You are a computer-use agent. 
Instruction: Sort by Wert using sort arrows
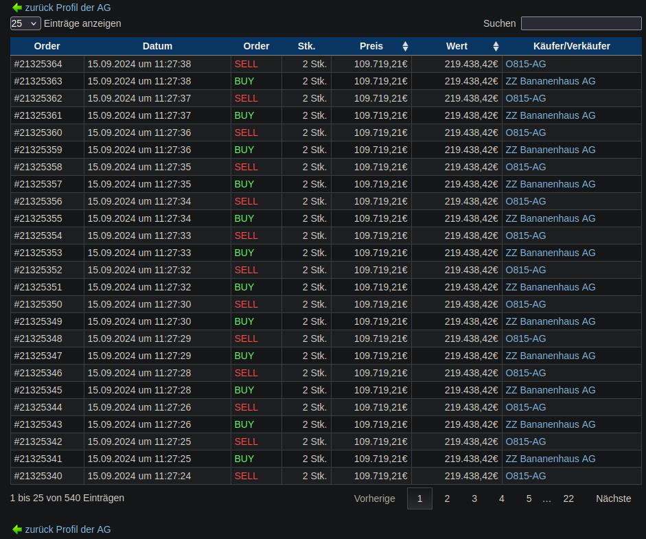[x=496, y=46]
